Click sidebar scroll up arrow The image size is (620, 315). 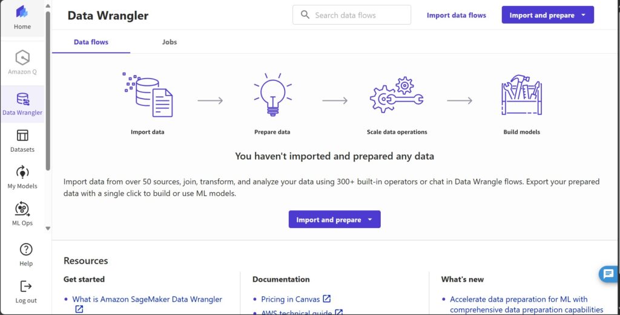[48, 6]
